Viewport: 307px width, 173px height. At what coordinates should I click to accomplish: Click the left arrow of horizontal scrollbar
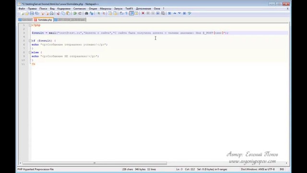(x=20, y=163)
